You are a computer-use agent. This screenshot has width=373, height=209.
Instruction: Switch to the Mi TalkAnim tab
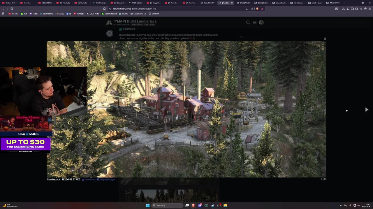pyautogui.click(x=298, y=3)
